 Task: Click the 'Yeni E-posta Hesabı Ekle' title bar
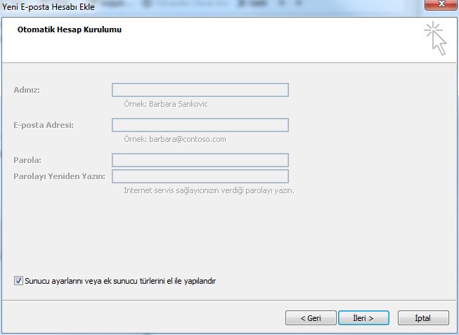[211, 7]
